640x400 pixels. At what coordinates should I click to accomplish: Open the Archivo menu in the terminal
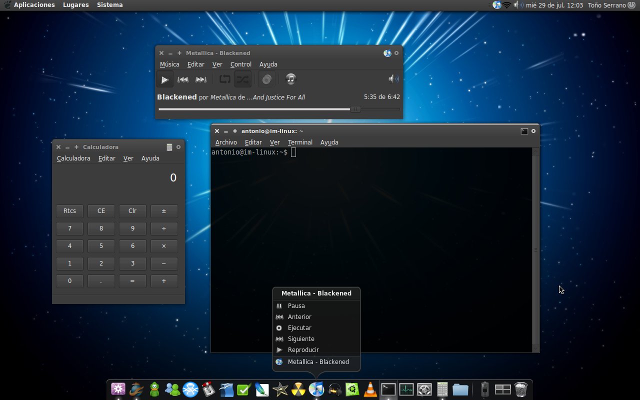(x=226, y=142)
